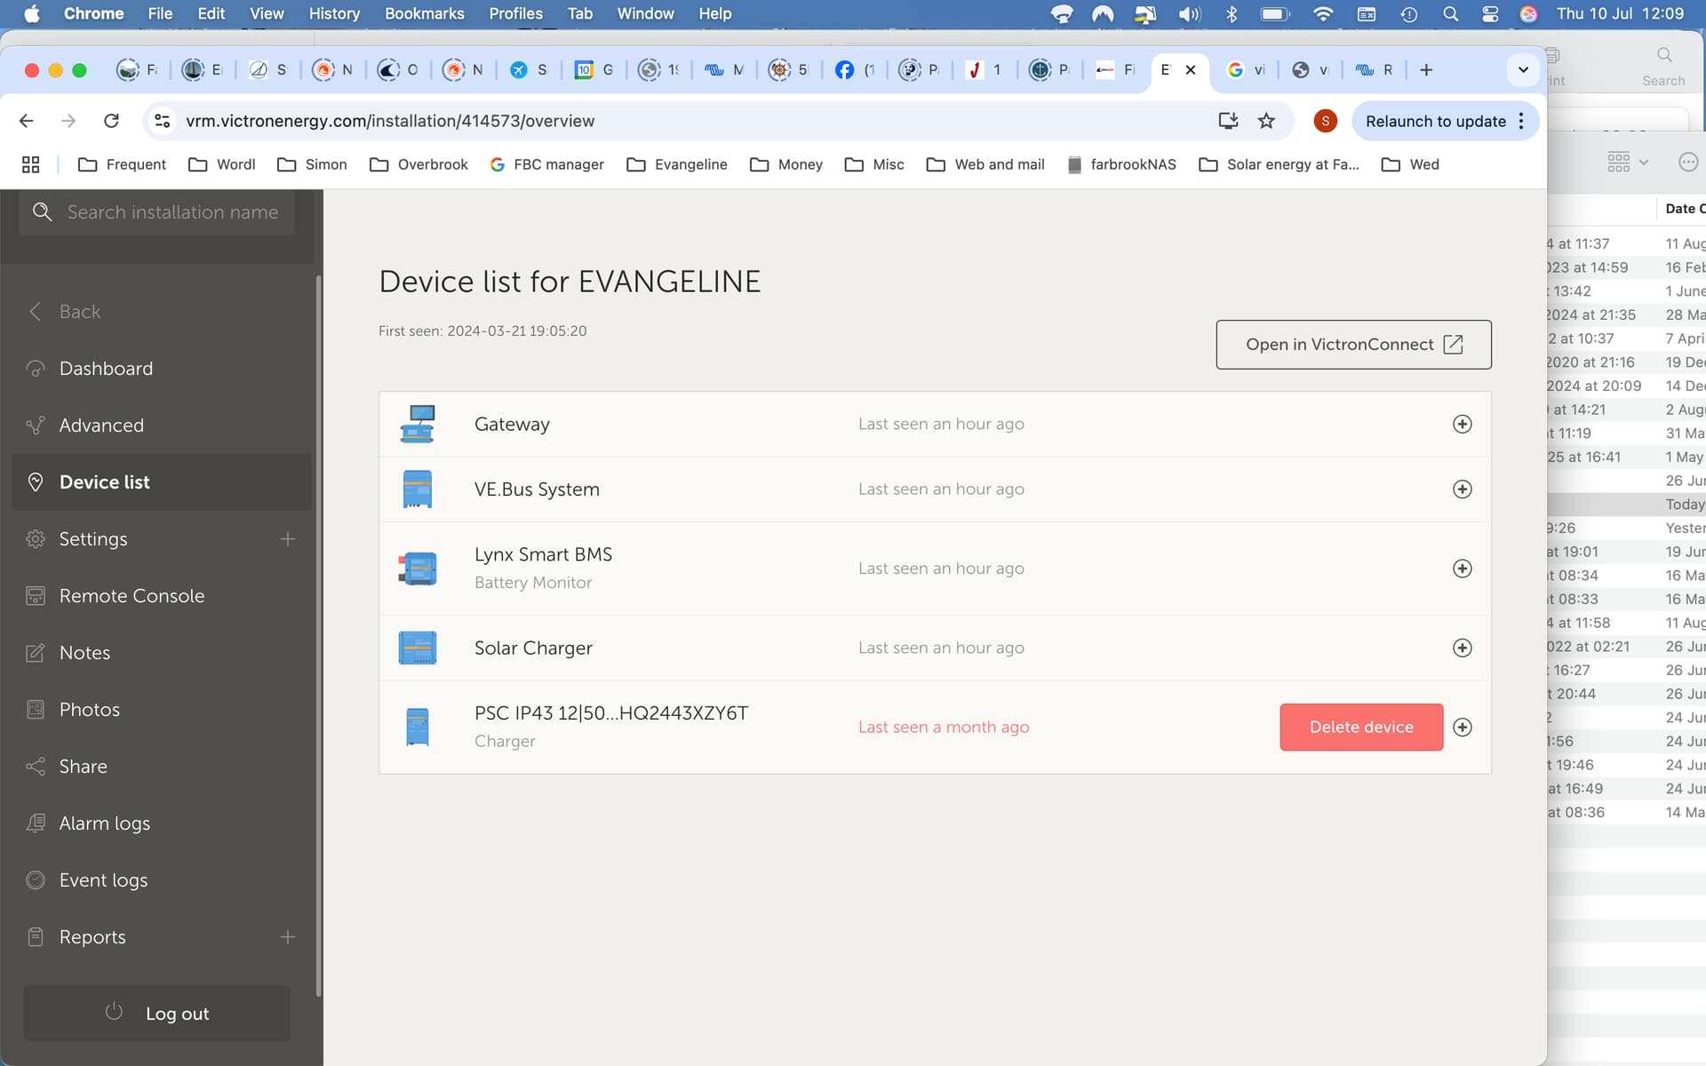Click the Lynx Smart BMS device icon
Image resolution: width=1706 pixels, height=1066 pixels.
417,569
